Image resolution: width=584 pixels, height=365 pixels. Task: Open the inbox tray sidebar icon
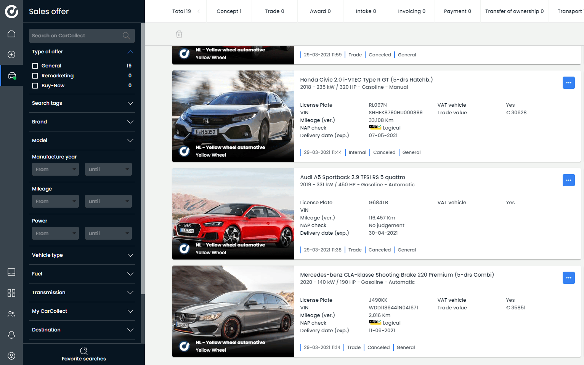(x=11, y=272)
